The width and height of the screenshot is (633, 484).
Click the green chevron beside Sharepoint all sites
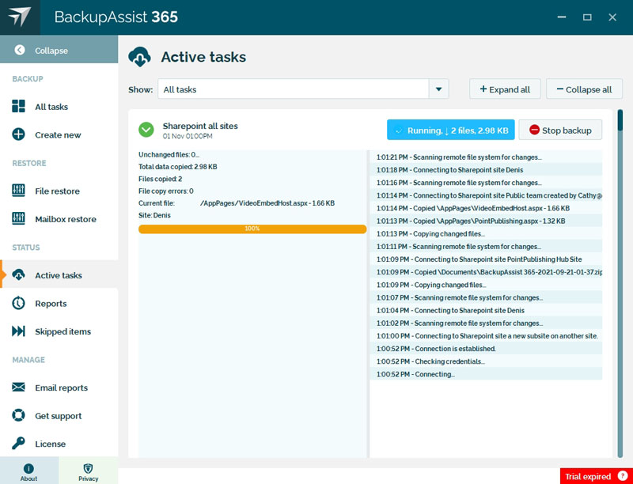[x=146, y=130]
